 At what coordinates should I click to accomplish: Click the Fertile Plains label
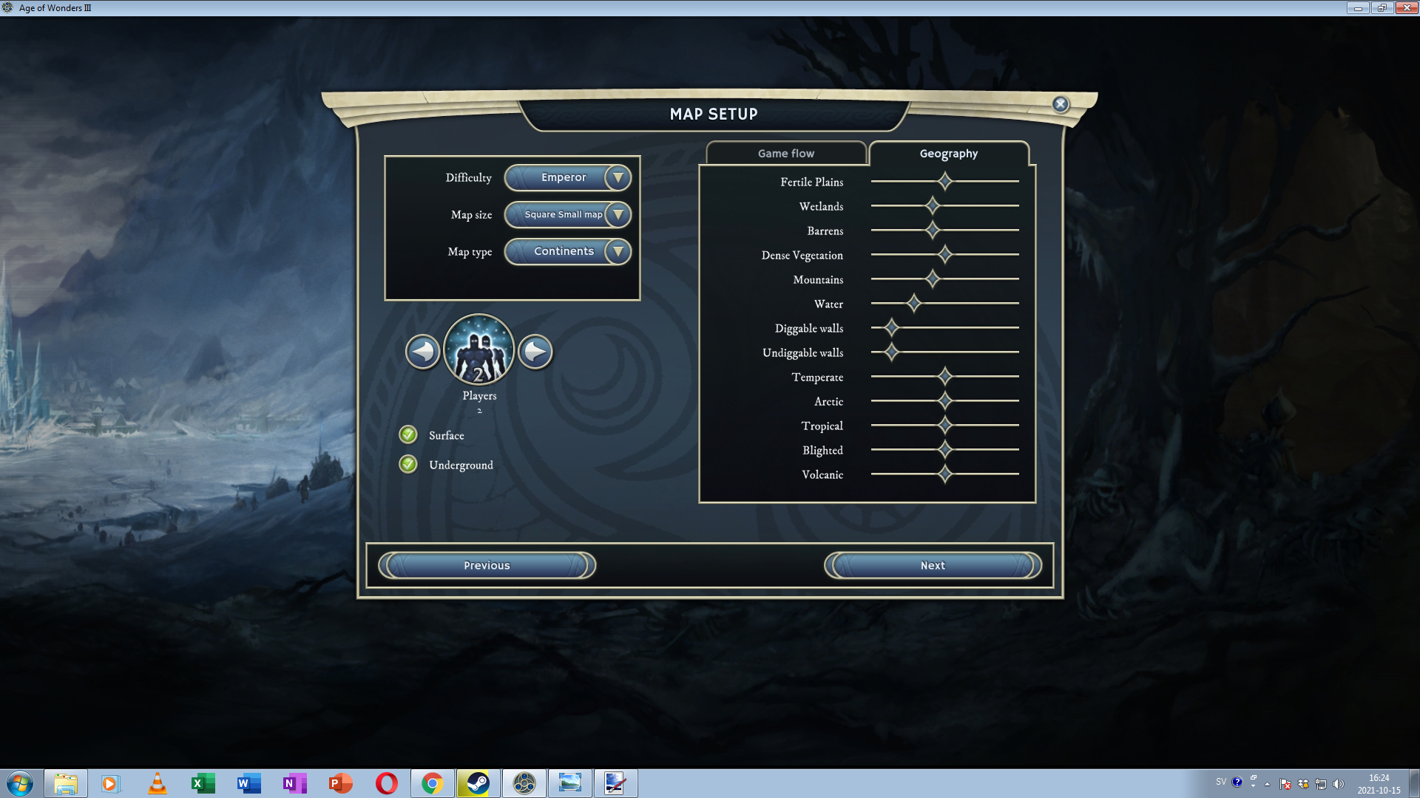point(811,182)
